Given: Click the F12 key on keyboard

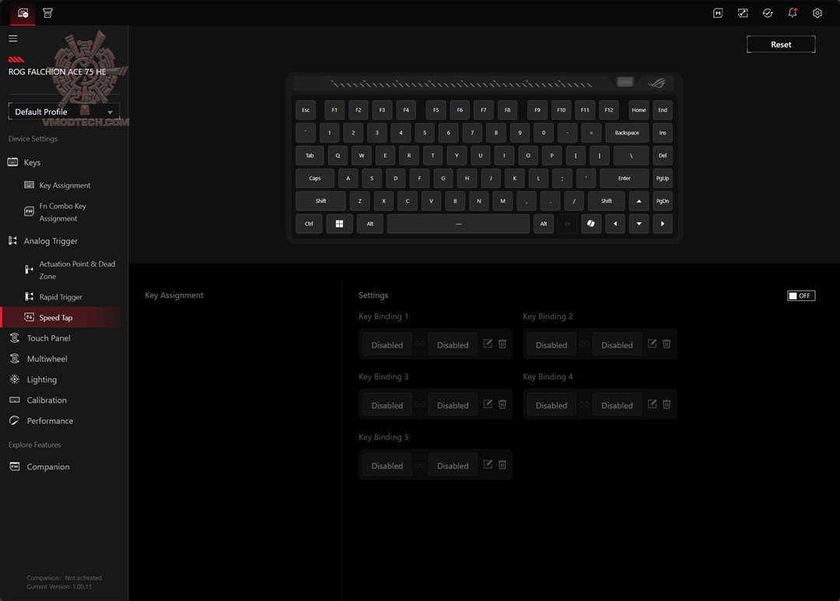Looking at the screenshot, I should [x=608, y=110].
